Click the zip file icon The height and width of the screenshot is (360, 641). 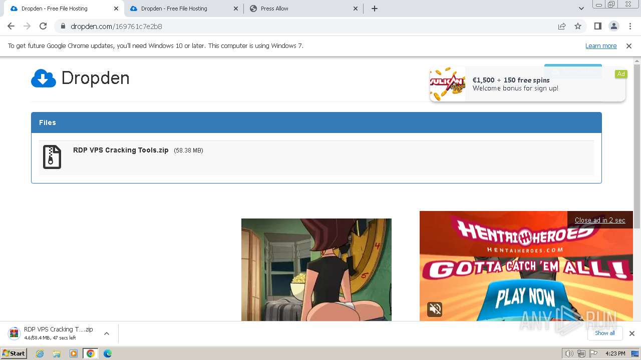[52, 157]
